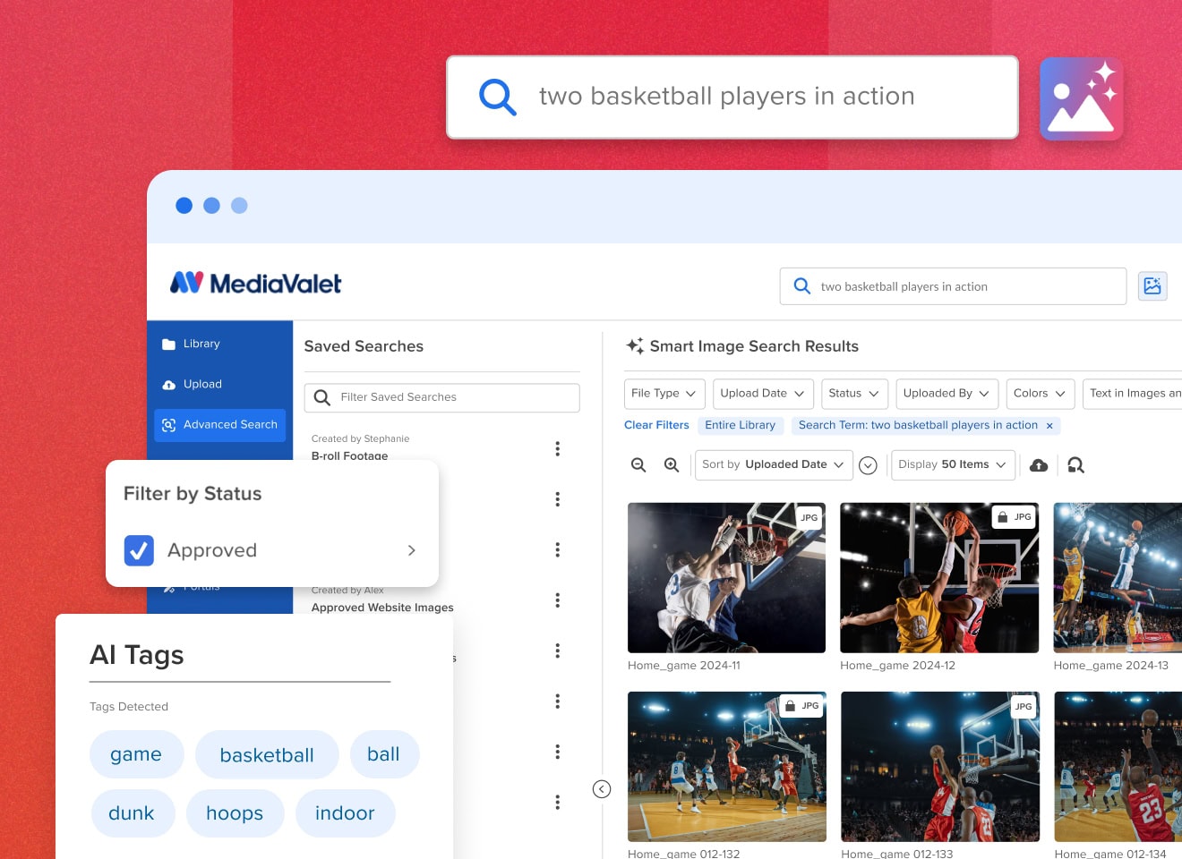Open the Display 50 Items dropdown

[953, 465]
